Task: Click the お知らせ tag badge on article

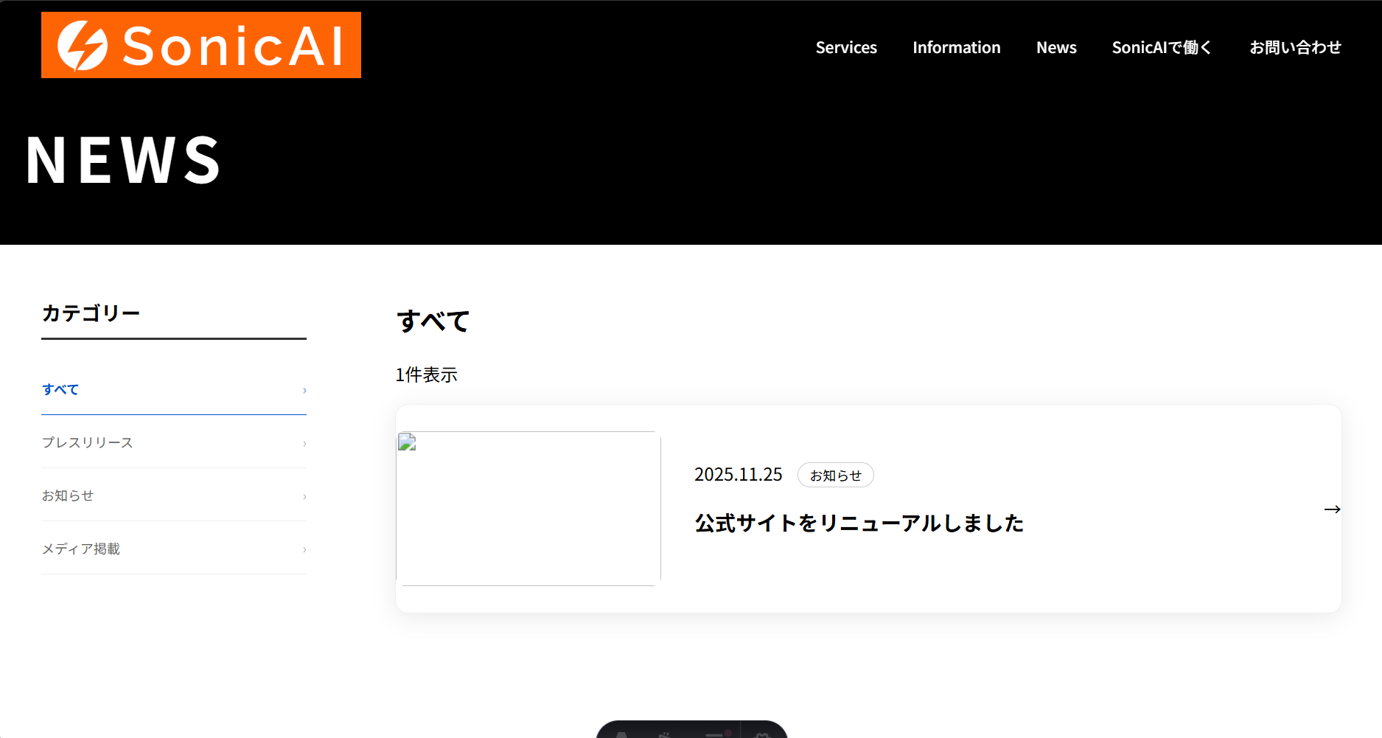Action: (x=835, y=476)
